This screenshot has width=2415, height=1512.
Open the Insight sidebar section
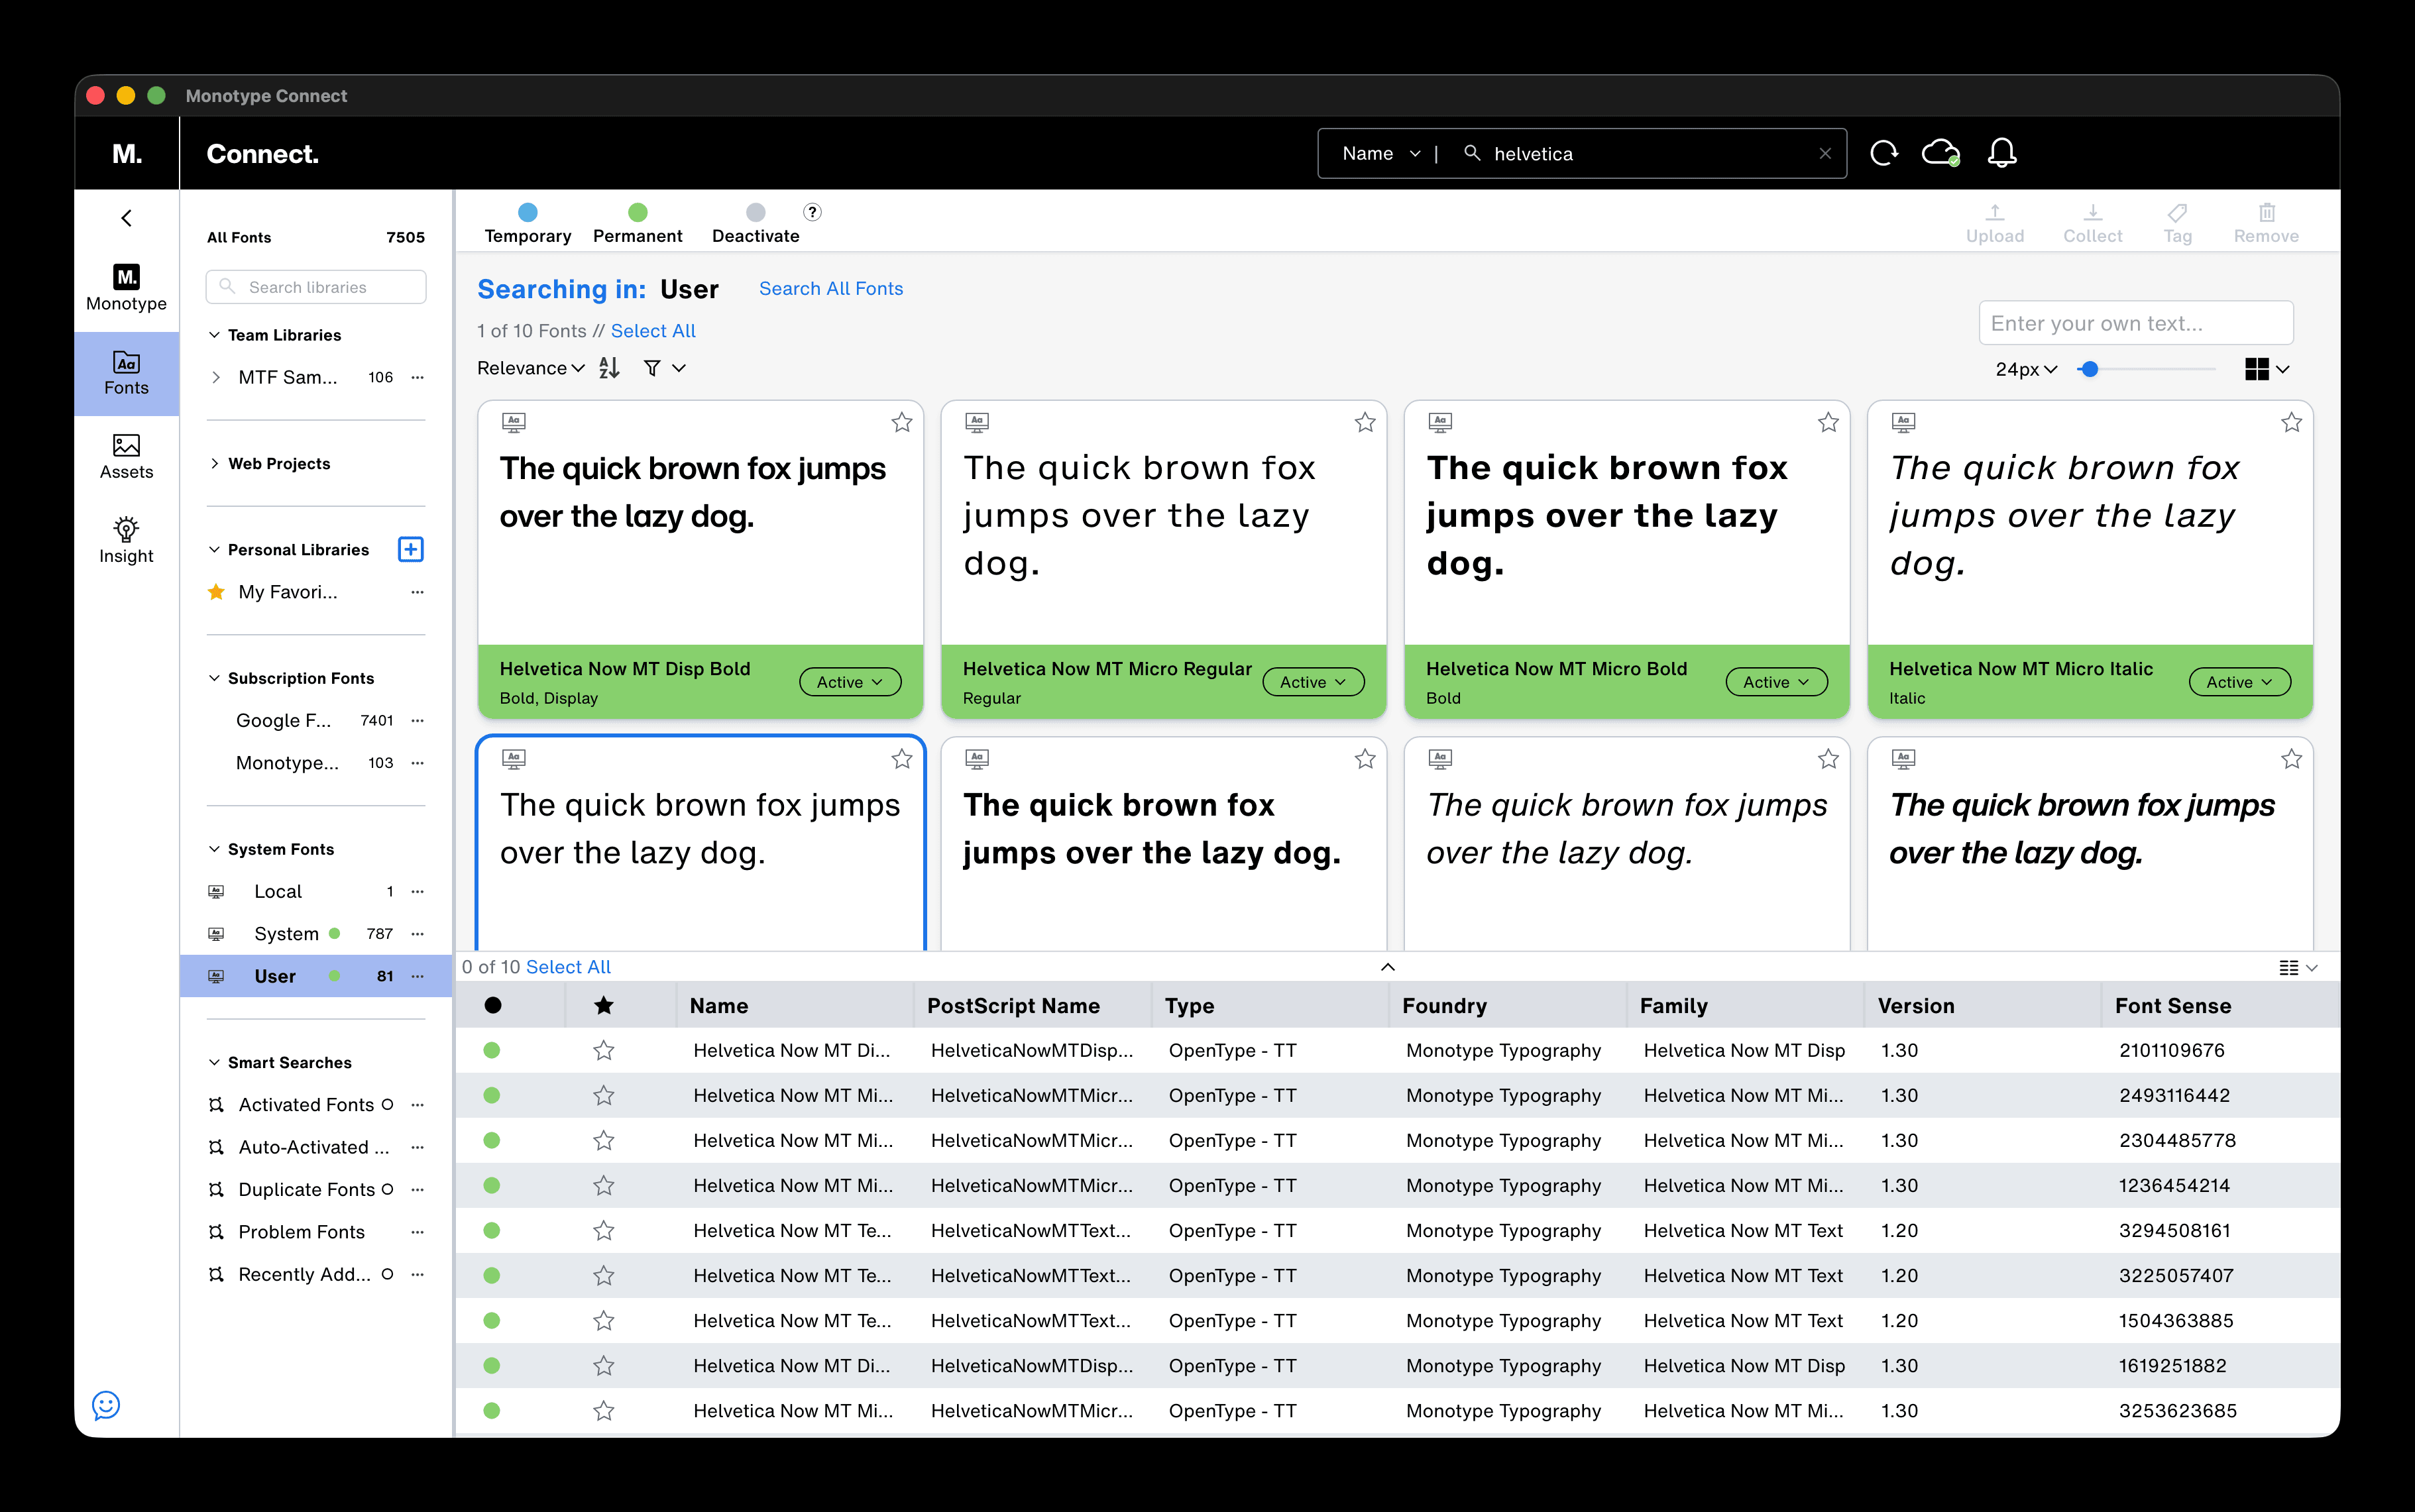[126, 540]
